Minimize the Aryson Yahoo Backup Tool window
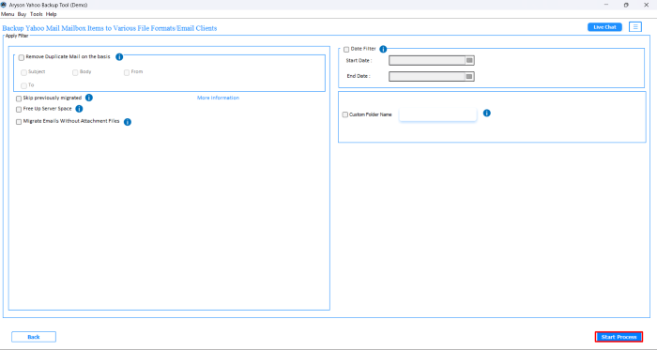Image resolution: width=657 pixels, height=350 pixels. (606, 5)
